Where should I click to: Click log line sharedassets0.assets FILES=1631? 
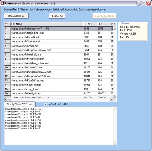point(24,109)
